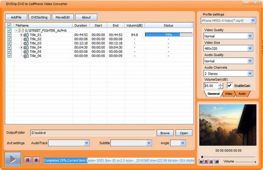Click the 84.8 volume value of Title_01
The width and height of the screenshot is (263, 170).
pos(135,35)
